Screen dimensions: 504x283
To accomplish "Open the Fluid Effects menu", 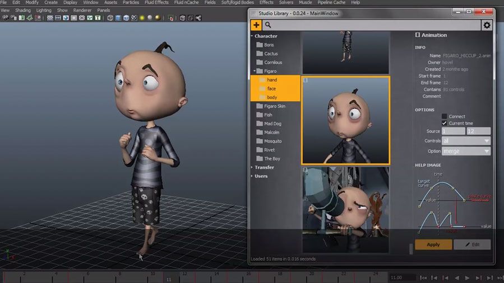I will (x=156, y=3).
